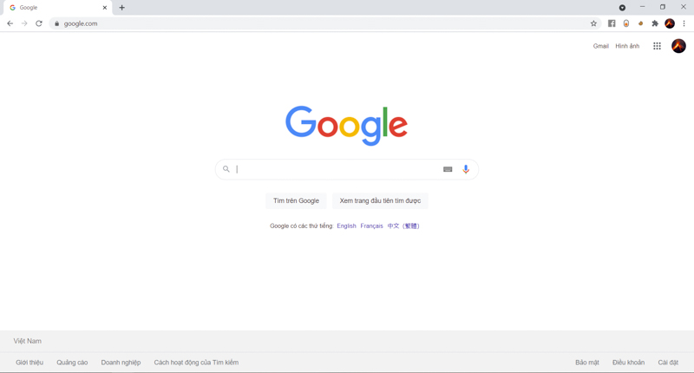Screen dimensions: 694x373
Task: Bookmark this page with the star icon
Action: coord(593,23)
